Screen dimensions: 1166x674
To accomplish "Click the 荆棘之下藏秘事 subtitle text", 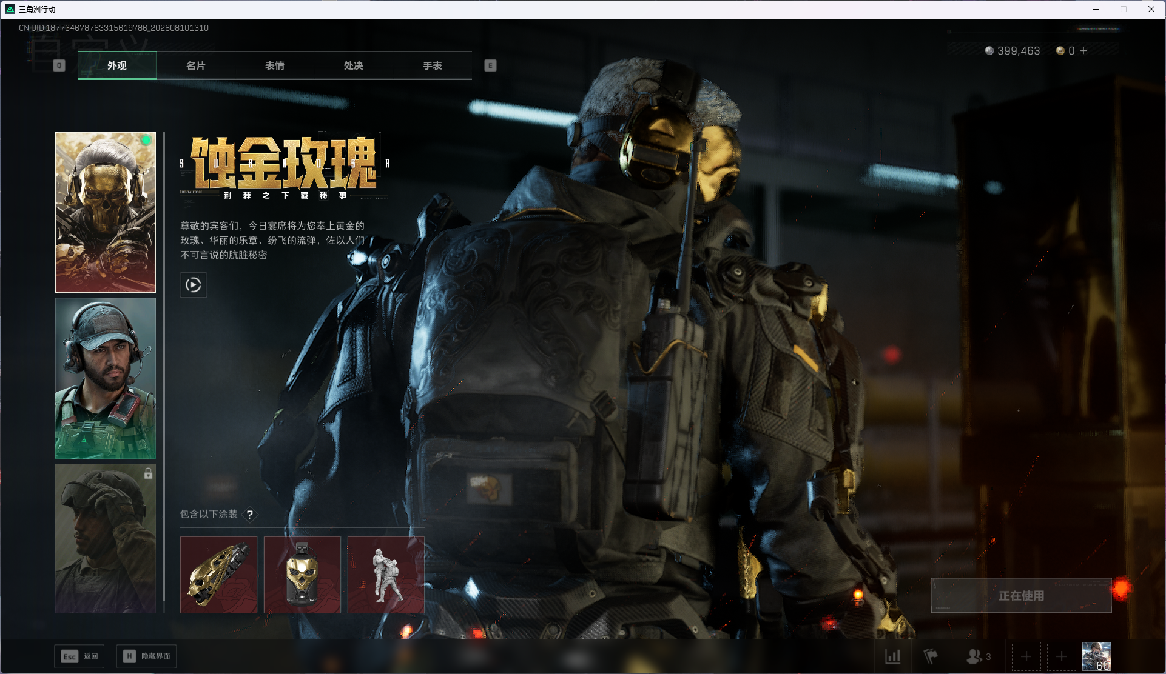I will coord(285,195).
